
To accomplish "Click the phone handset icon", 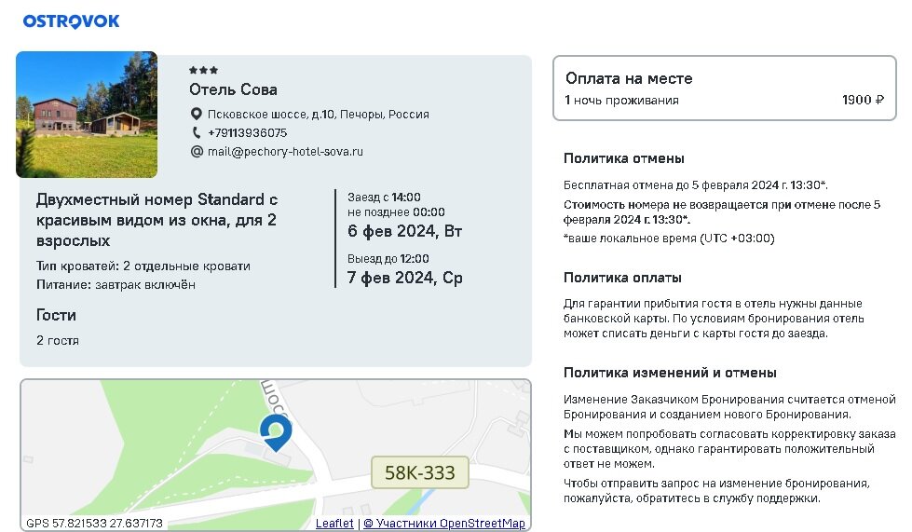I will point(197,132).
